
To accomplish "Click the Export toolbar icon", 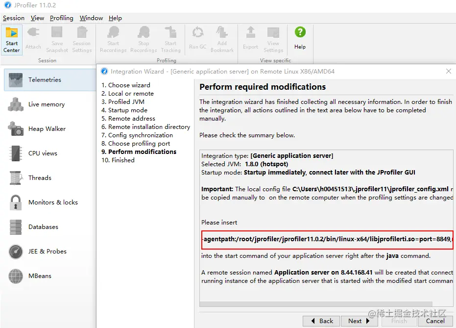I will pos(250,32).
